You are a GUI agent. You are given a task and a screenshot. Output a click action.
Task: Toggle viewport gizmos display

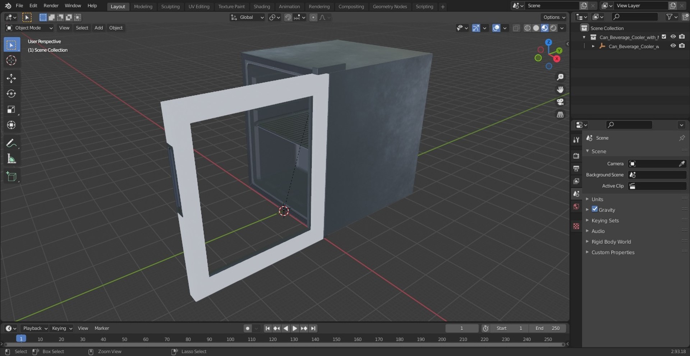coord(476,28)
